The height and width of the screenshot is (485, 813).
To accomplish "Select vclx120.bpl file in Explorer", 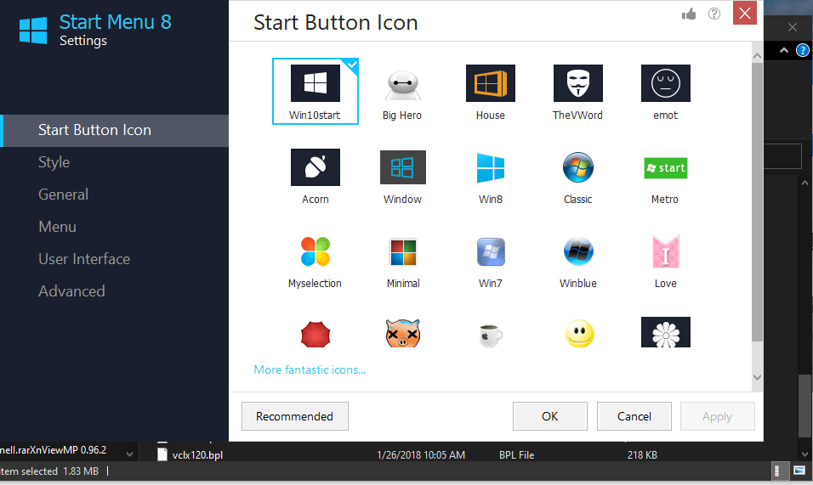I will click(197, 455).
